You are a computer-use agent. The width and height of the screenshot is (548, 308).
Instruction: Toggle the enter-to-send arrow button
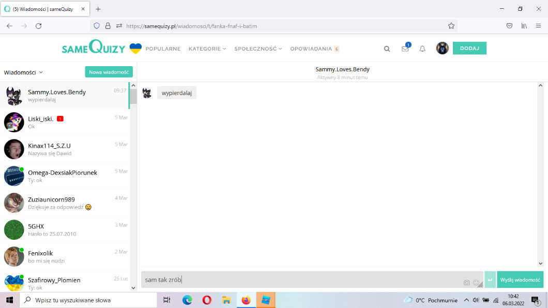point(490,280)
